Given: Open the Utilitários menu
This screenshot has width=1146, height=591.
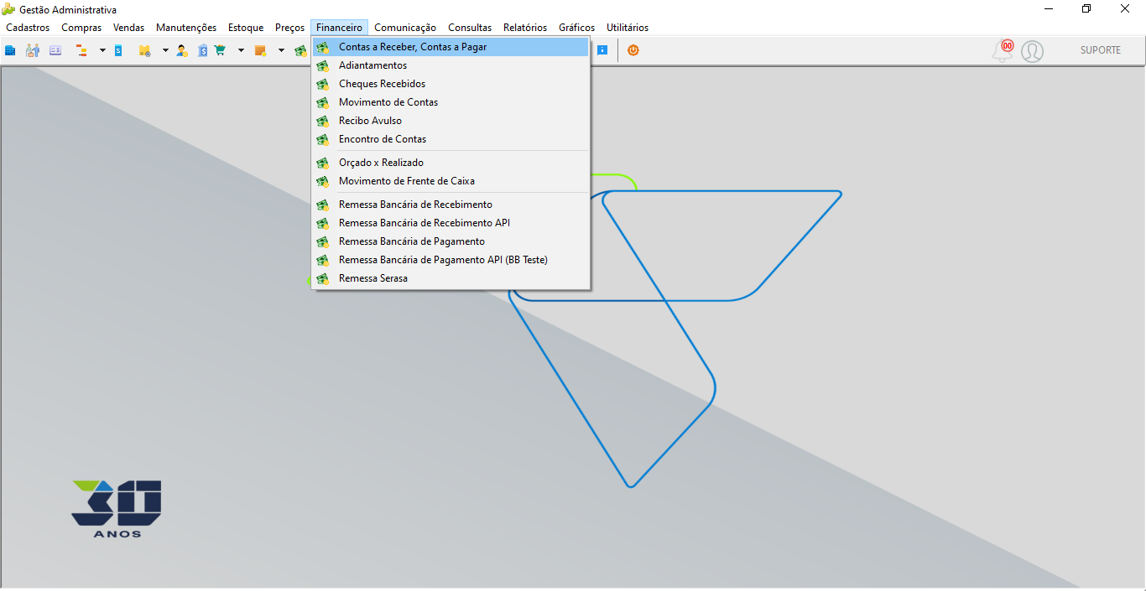Looking at the screenshot, I should pyautogui.click(x=628, y=28).
